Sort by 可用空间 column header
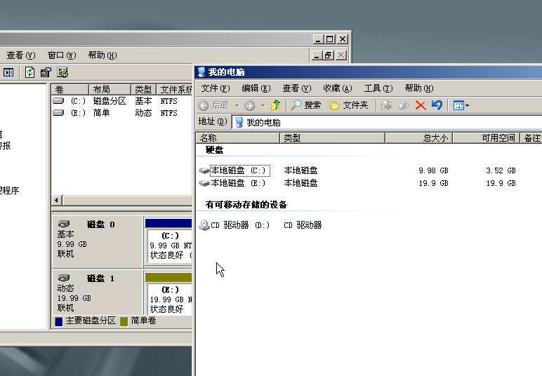 click(486, 138)
